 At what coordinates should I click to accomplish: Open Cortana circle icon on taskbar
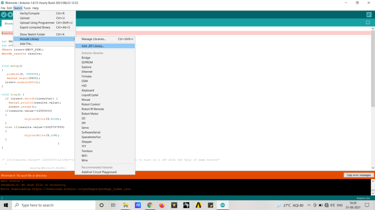[x=101, y=205]
